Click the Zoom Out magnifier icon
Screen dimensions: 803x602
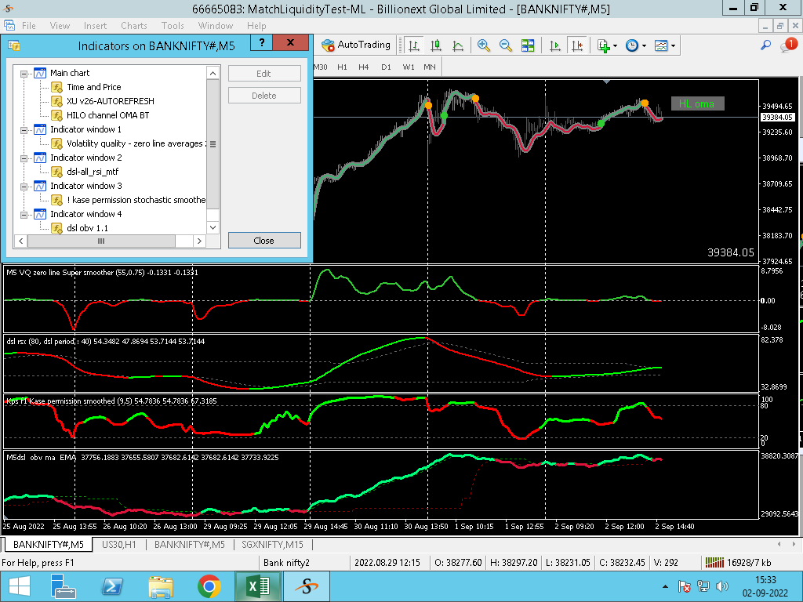pos(506,45)
